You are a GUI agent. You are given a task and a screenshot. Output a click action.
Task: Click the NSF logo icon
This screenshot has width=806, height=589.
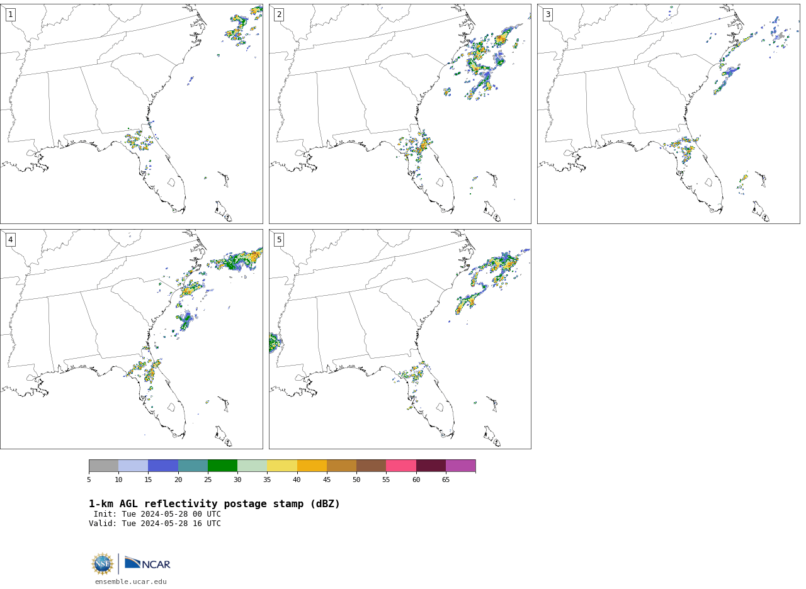tap(103, 564)
